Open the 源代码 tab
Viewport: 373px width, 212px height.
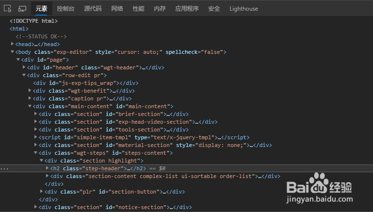pos(93,9)
